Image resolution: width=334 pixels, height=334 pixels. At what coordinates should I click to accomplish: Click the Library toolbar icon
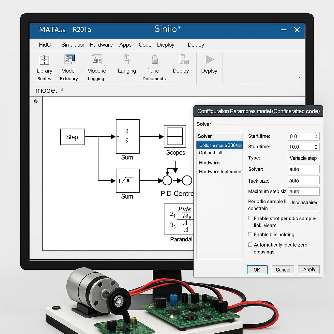click(44, 60)
